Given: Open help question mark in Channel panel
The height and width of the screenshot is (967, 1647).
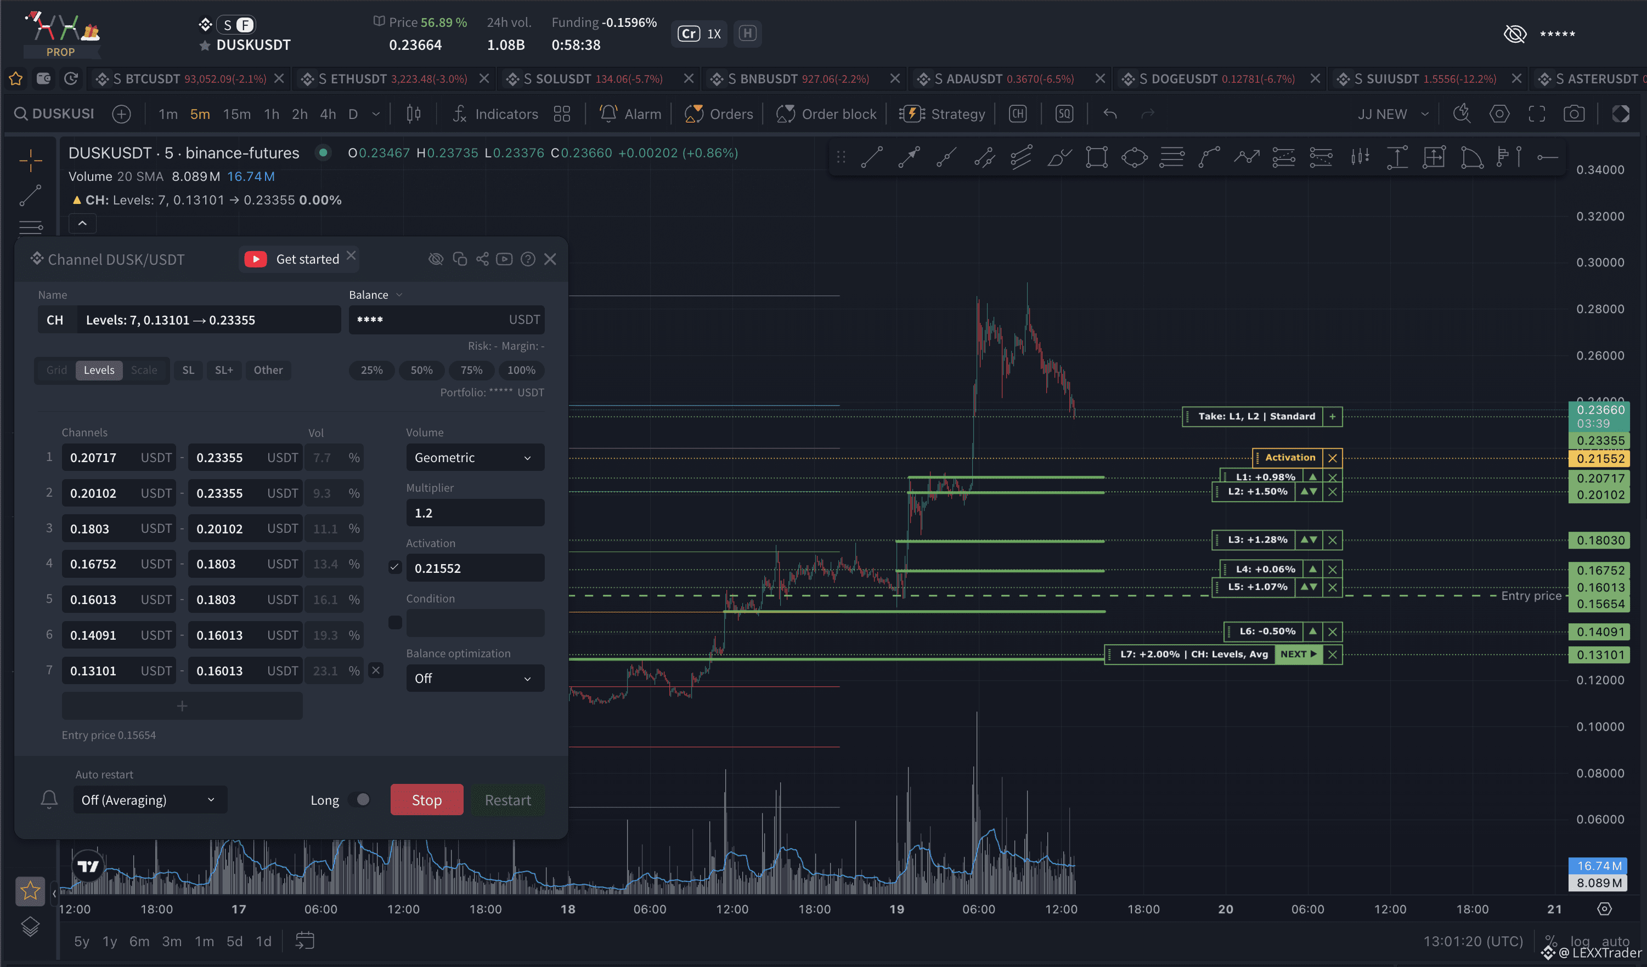Looking at the screenshot, I should coord(527,260).
